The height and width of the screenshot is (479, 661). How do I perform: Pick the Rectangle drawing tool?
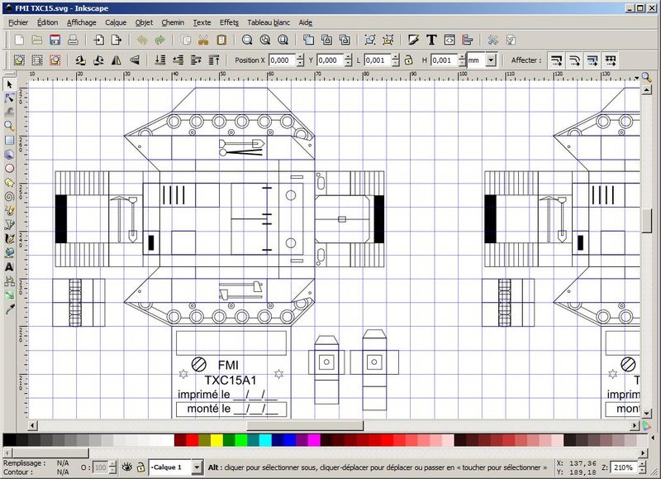(x=10, y=140)
